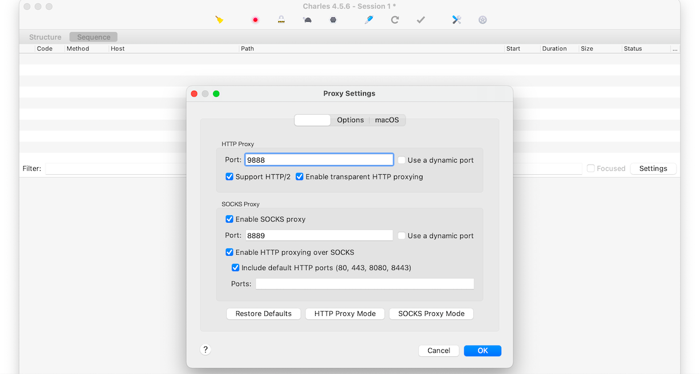Toggle throttling with the turtle icon

[x=307, y=20]
